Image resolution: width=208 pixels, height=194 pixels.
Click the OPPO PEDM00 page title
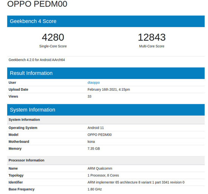click(x=37, y=4)
